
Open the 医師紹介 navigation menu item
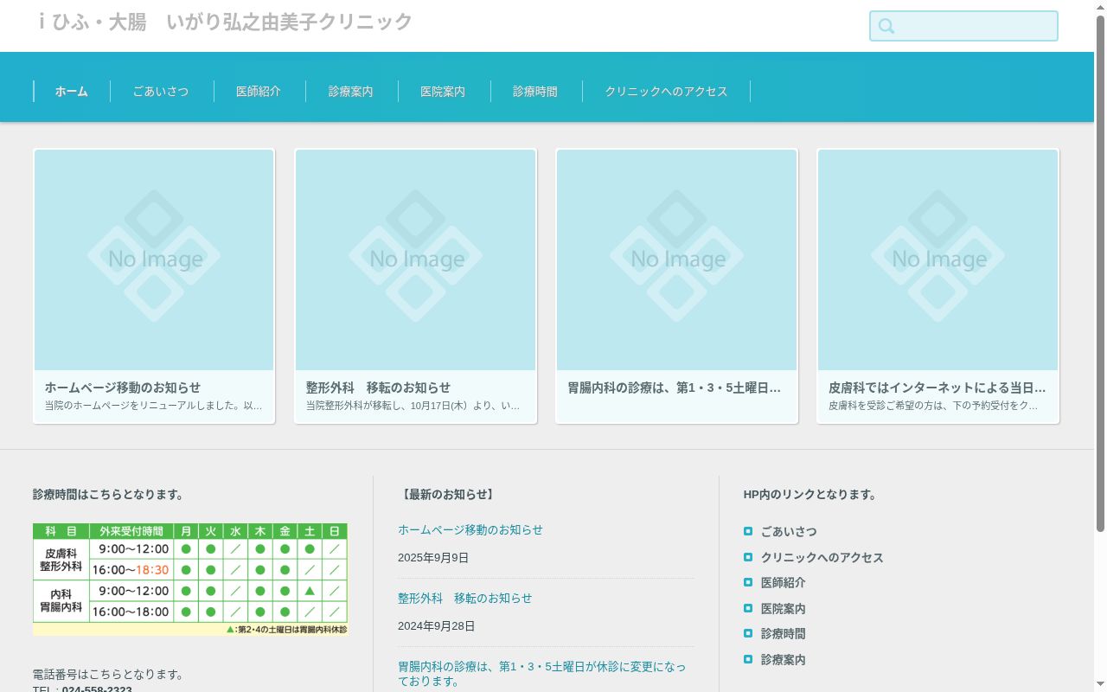(x=259, y=91)
